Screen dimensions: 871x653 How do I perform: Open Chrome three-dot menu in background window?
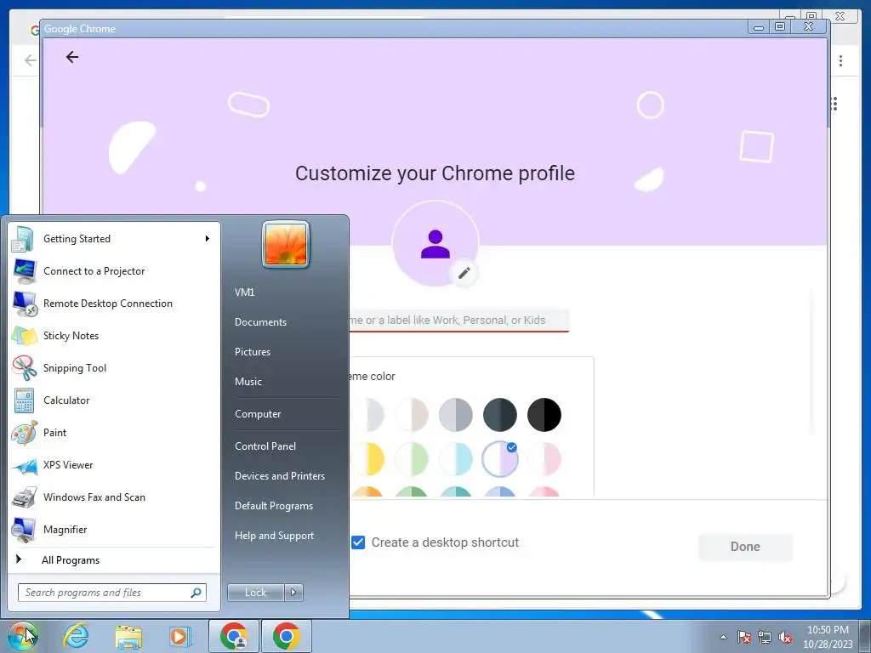click(840, 60)
